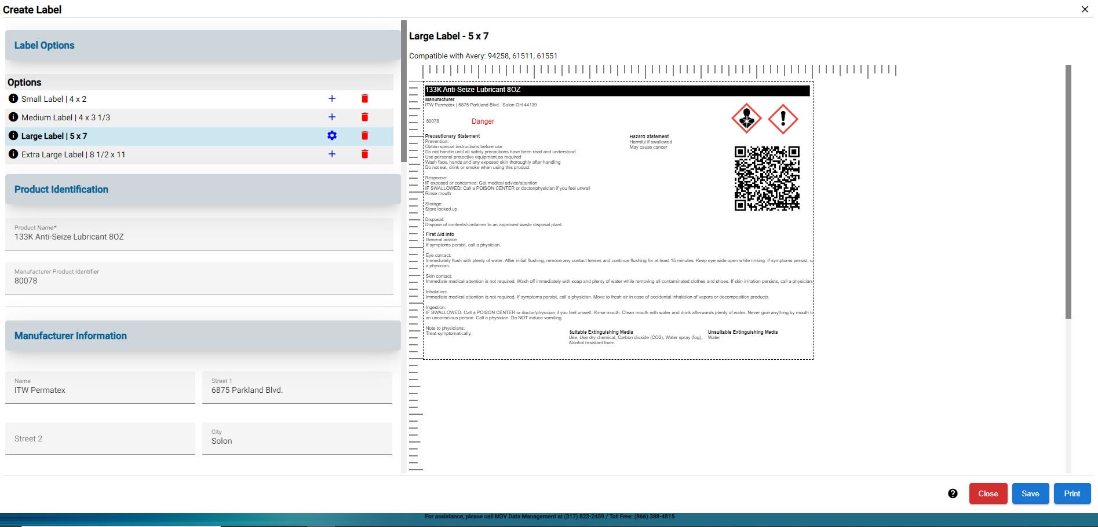Click the Print button

click(1072, 493)
